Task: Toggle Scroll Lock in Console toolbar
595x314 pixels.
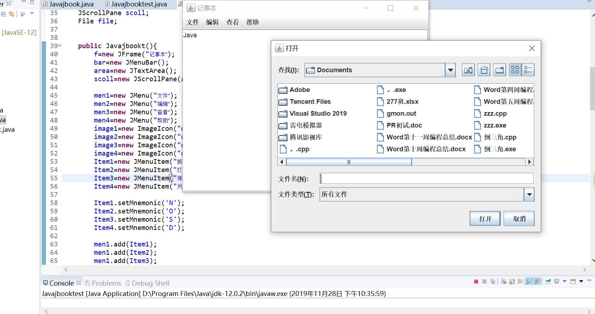Action: 512,282
